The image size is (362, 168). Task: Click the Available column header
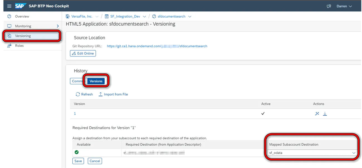click(x=84, y=145)
